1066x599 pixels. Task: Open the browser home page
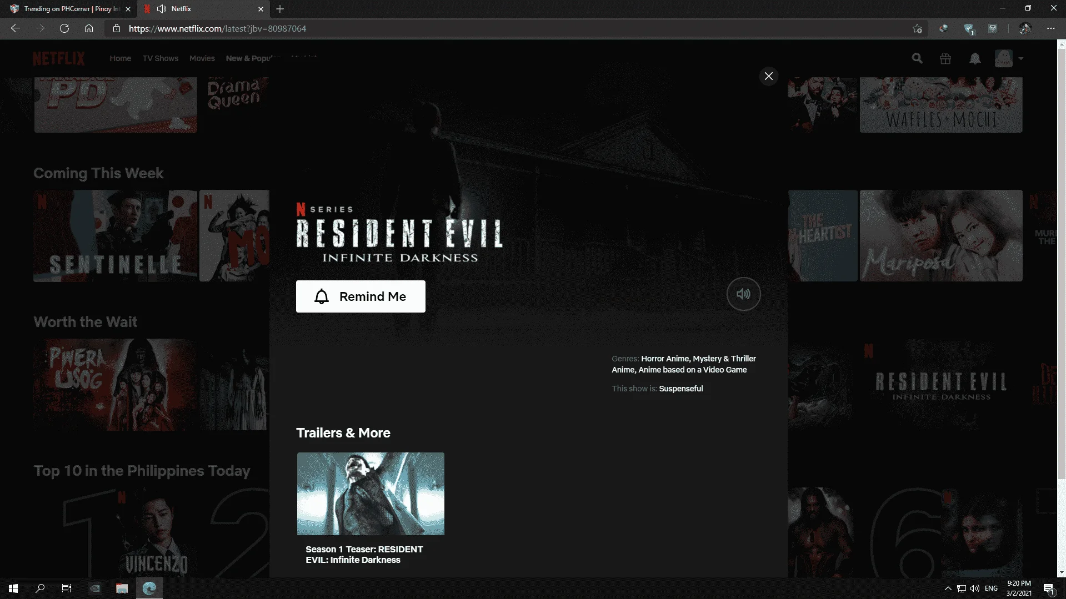(x=89, y=28)
